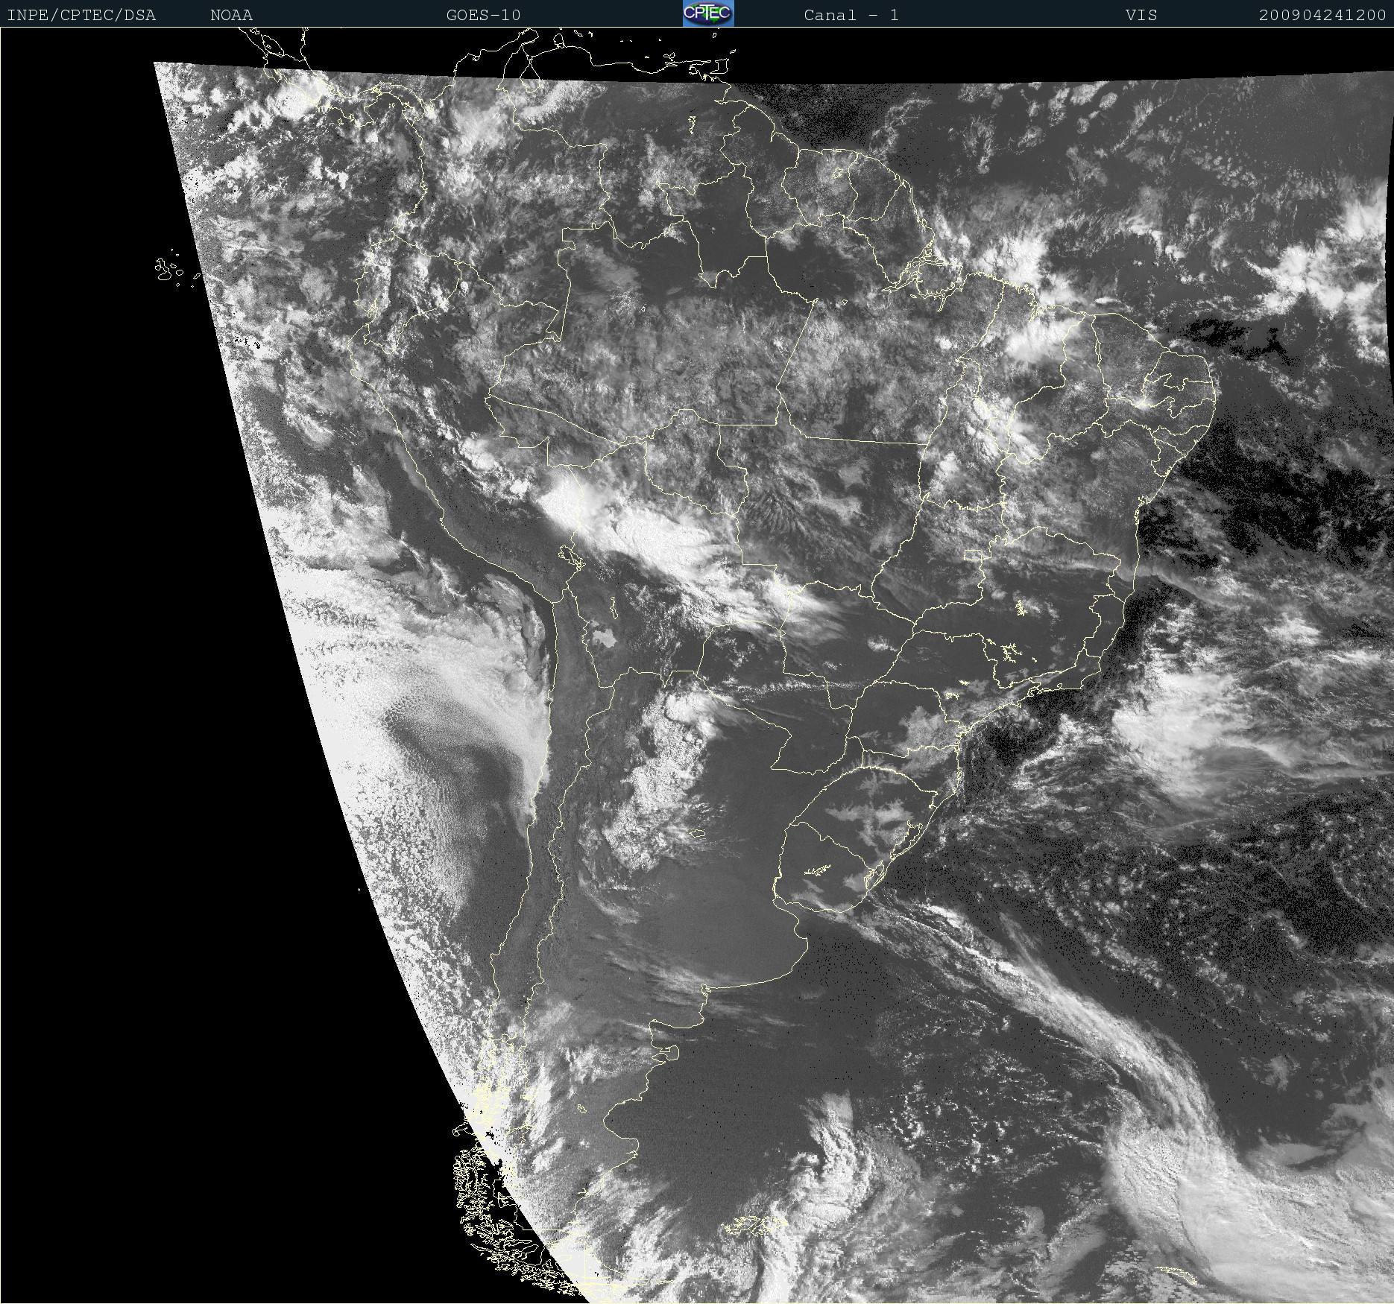The width and height of the screenshot is (1394, 1304).
Task: Click the CPTEC logo in the header
Action: pos(708,13)
